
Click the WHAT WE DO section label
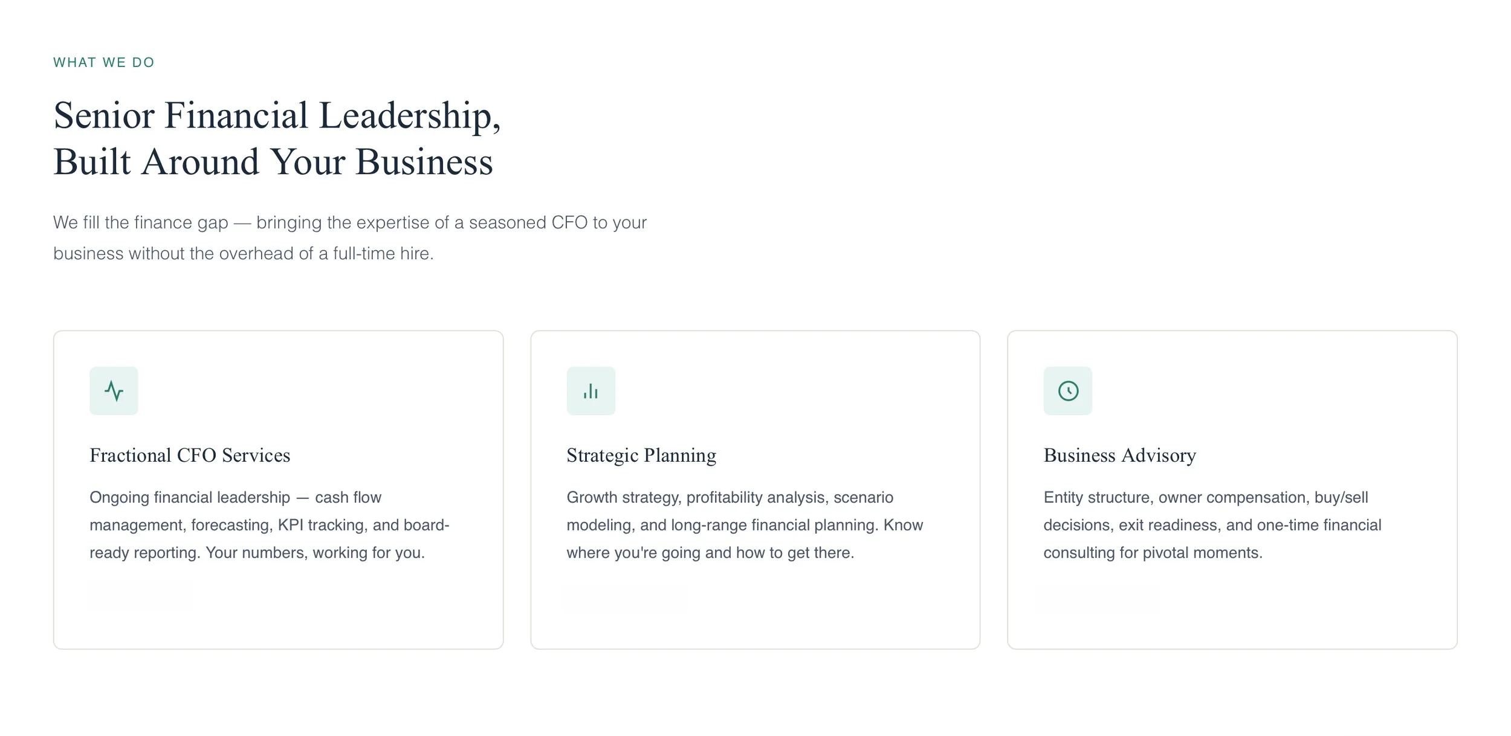coord(104,62)
